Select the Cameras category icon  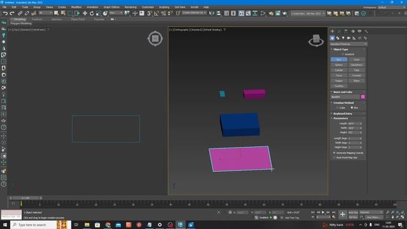coord(348,38)
